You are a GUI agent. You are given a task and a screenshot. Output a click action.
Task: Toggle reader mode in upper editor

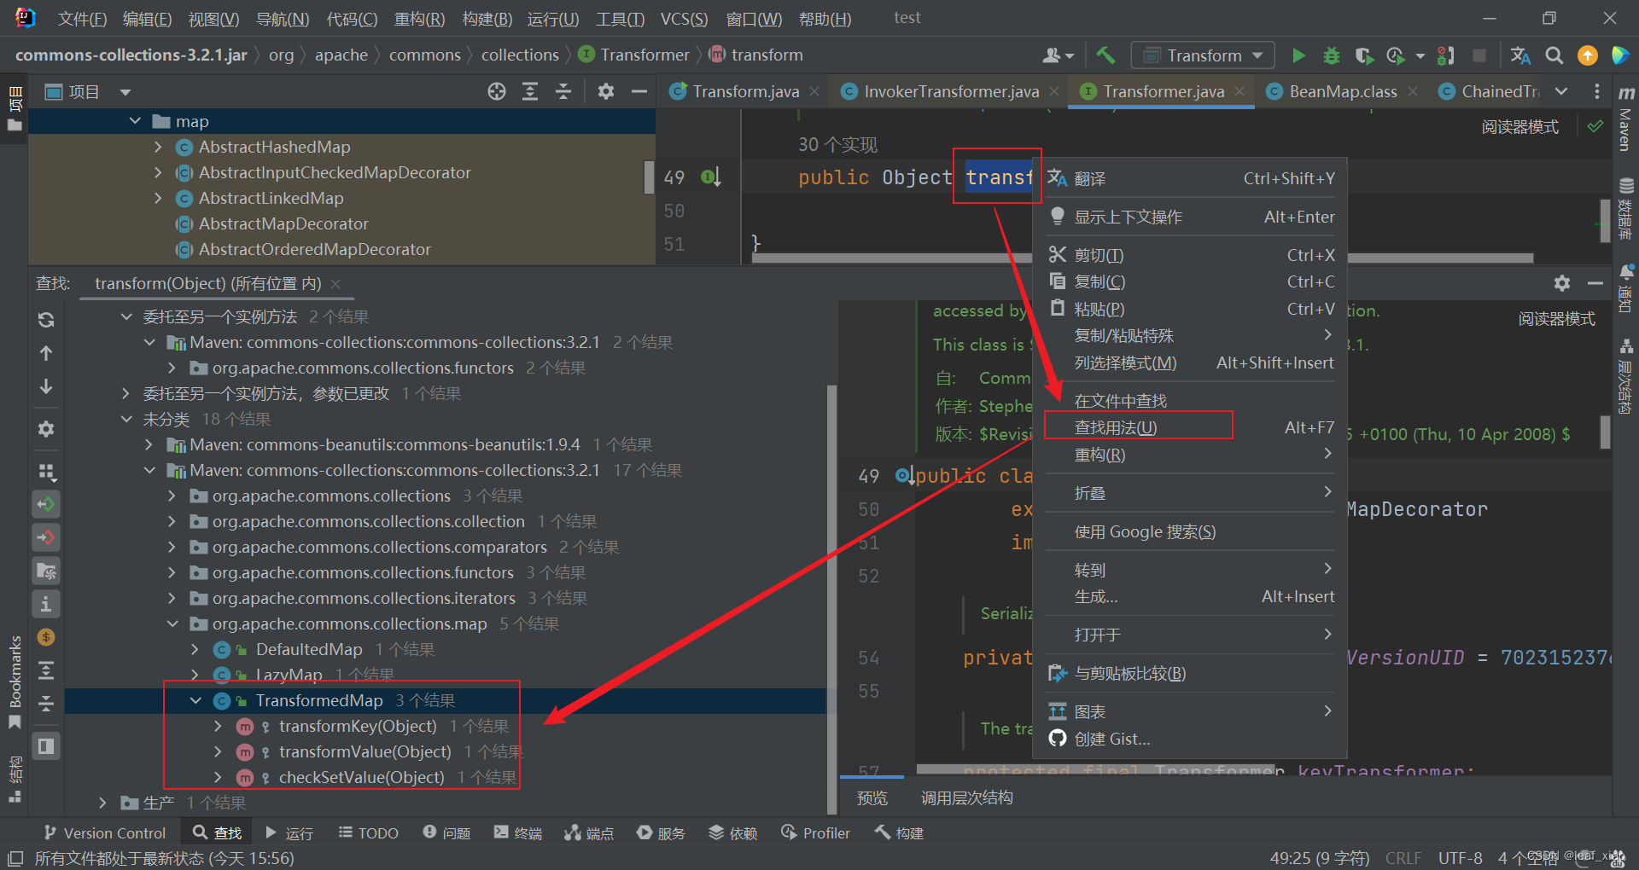[1519, 127]
